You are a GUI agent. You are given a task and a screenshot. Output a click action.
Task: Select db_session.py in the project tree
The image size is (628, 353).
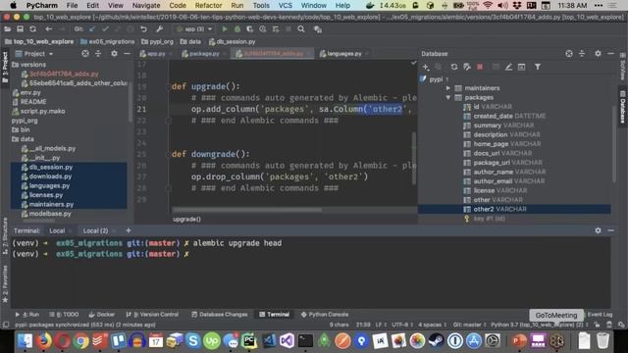[x=51, y=167]
